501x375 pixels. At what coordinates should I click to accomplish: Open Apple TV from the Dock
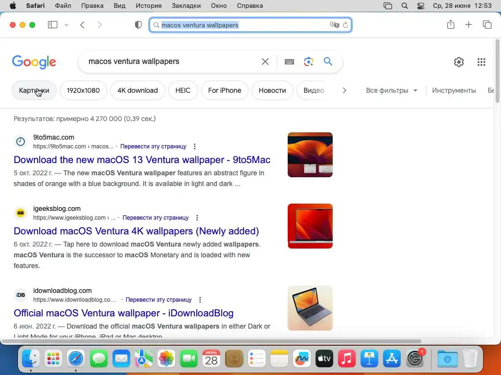coord(324,359)
